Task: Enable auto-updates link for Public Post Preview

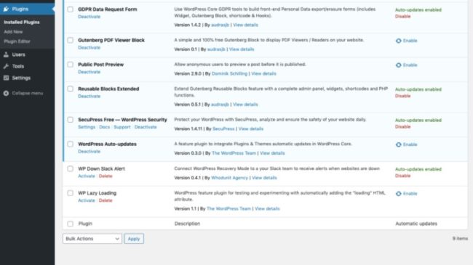Action: coord(410,65)
